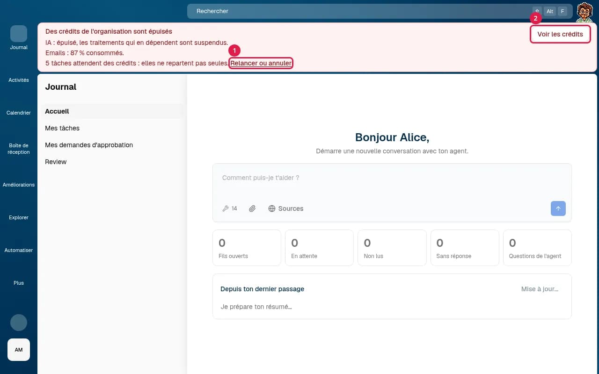Open the Non lus counter card
The image size is (599, 374).
pyautogui.click(x=392, y=248)
